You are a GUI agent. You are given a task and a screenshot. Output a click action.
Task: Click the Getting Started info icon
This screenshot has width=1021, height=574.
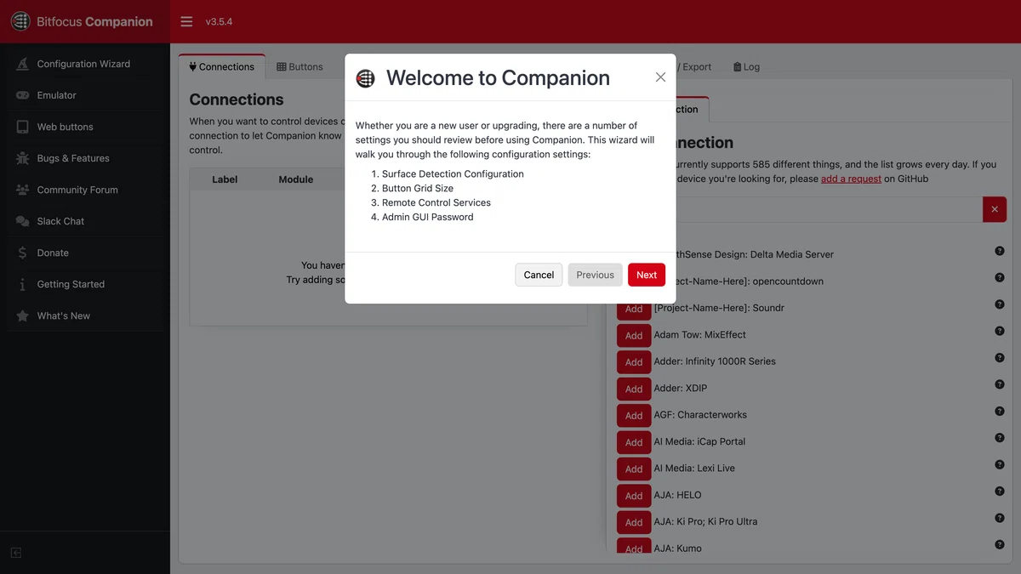(x=22, y=284)
